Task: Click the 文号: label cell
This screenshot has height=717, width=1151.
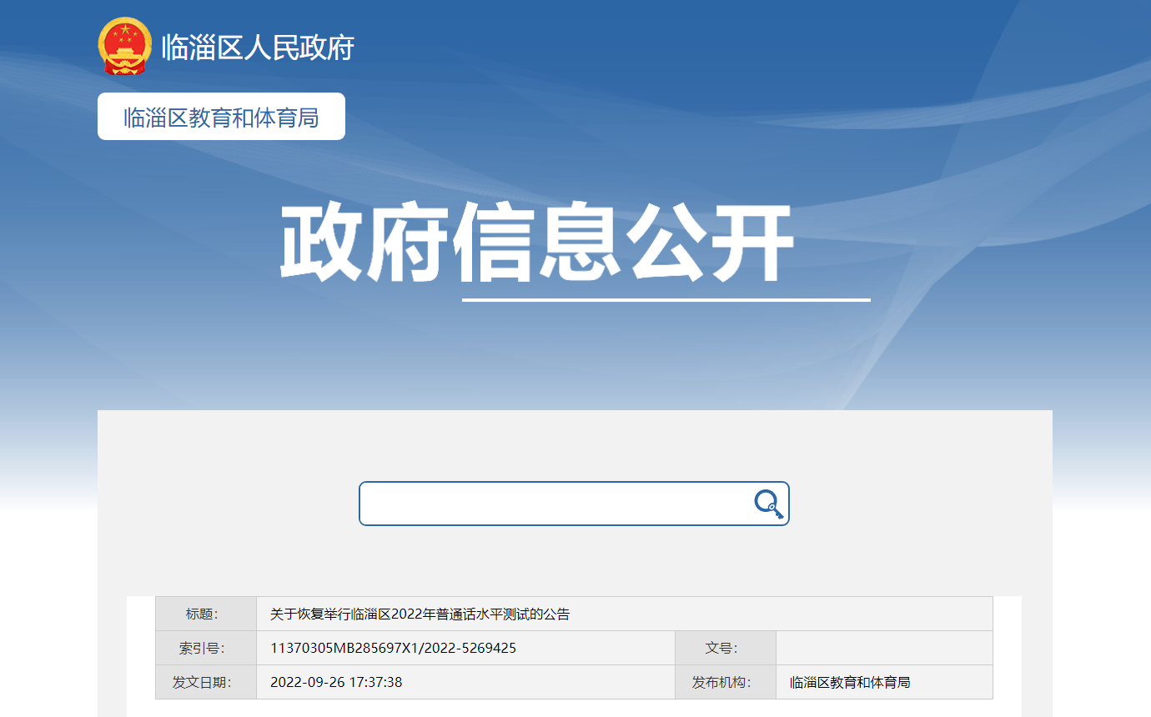Action: 726,648
